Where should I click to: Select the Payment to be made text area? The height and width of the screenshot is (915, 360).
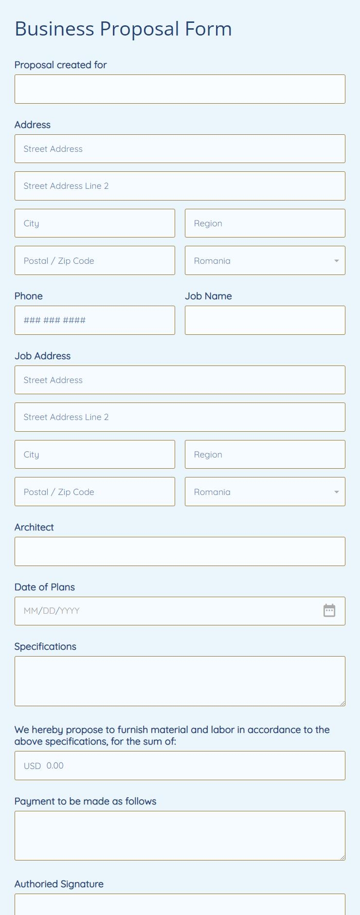tap(180, 835)
